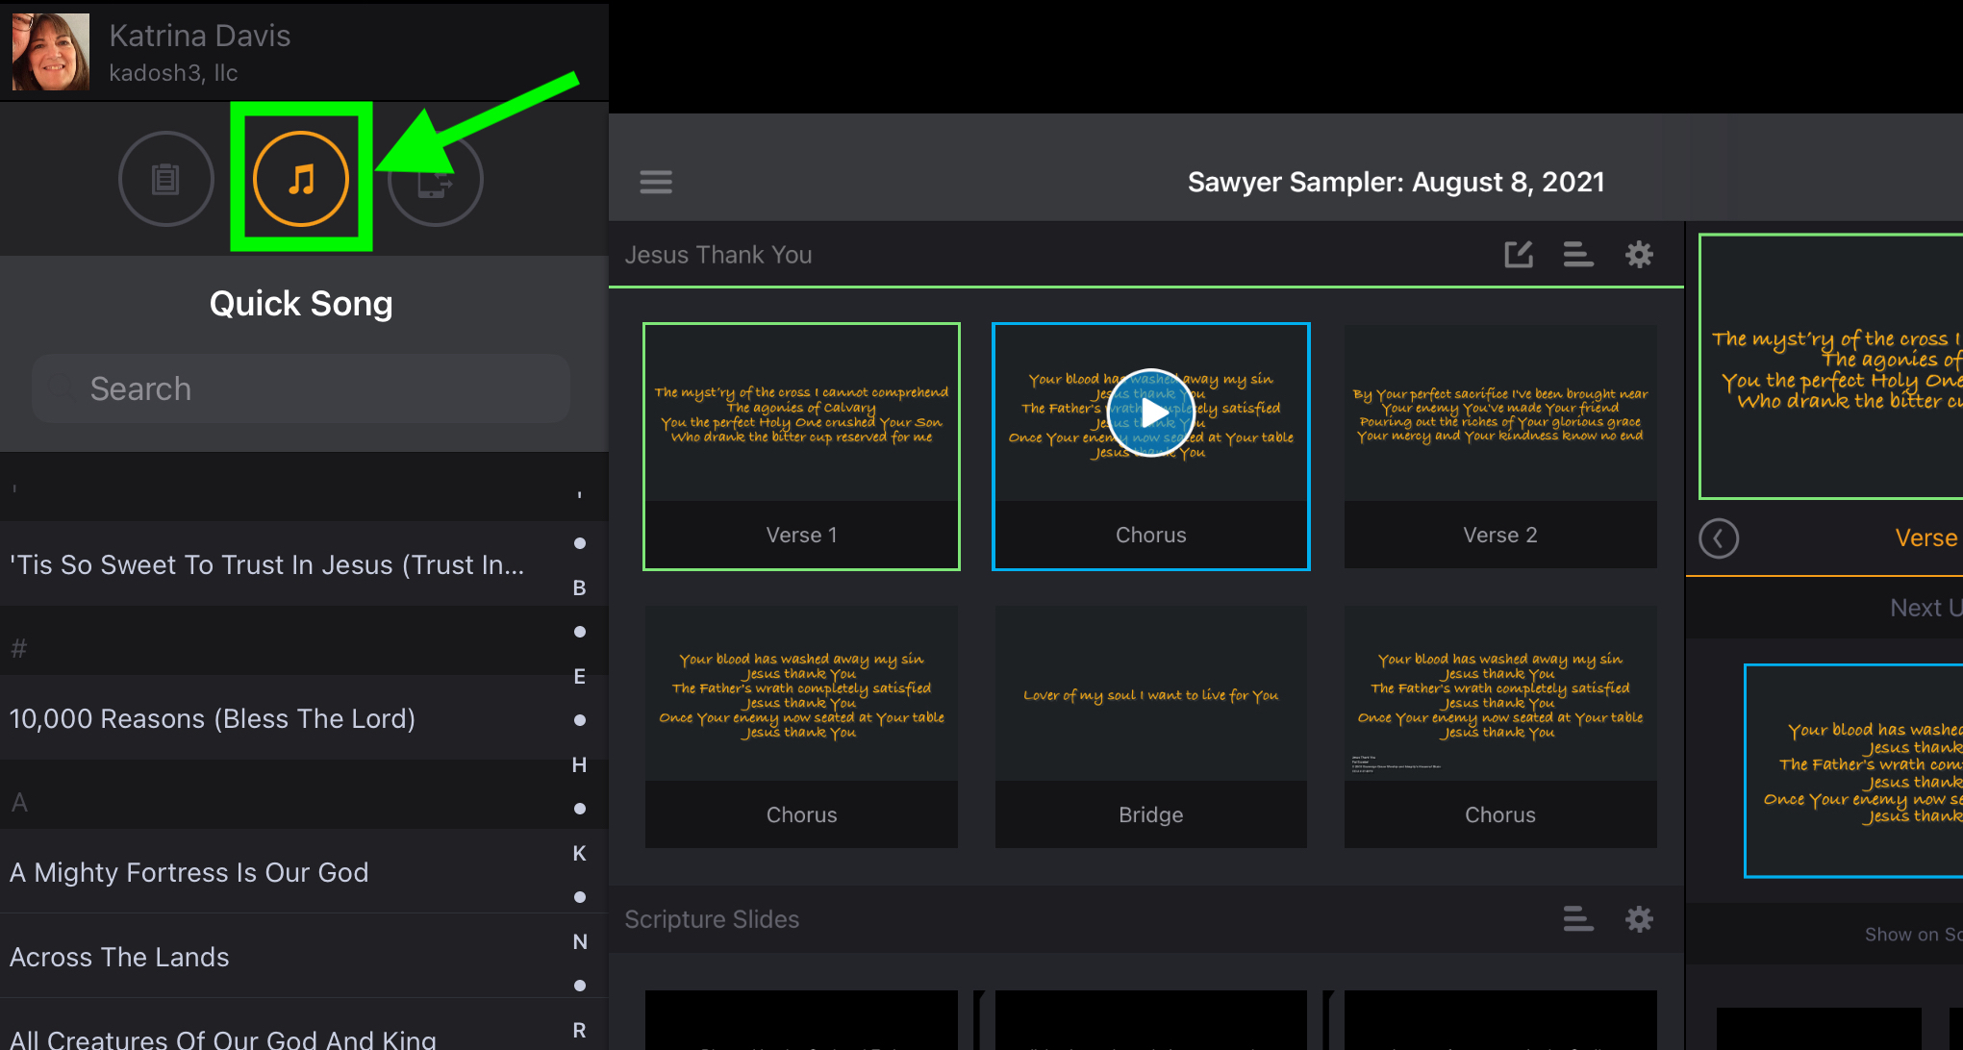
Task: Select Chorus slide with copyright footer
Action: pyautogui.click(x=1500, y=726)
